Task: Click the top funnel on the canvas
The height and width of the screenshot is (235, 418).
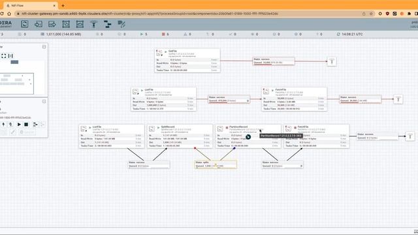Action: 332,61
